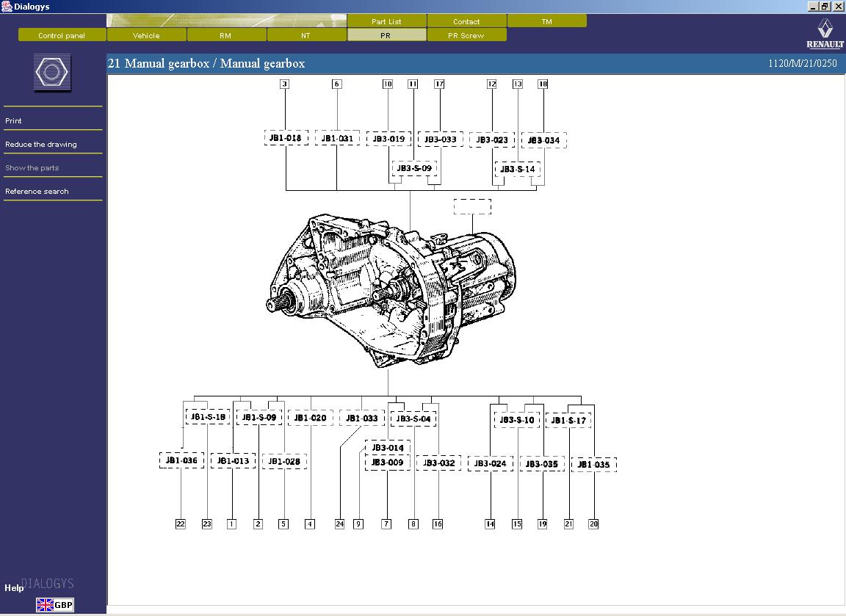Click the JB3-S-14 gearbox label
The image size is (846, 616).
(518, 170)
